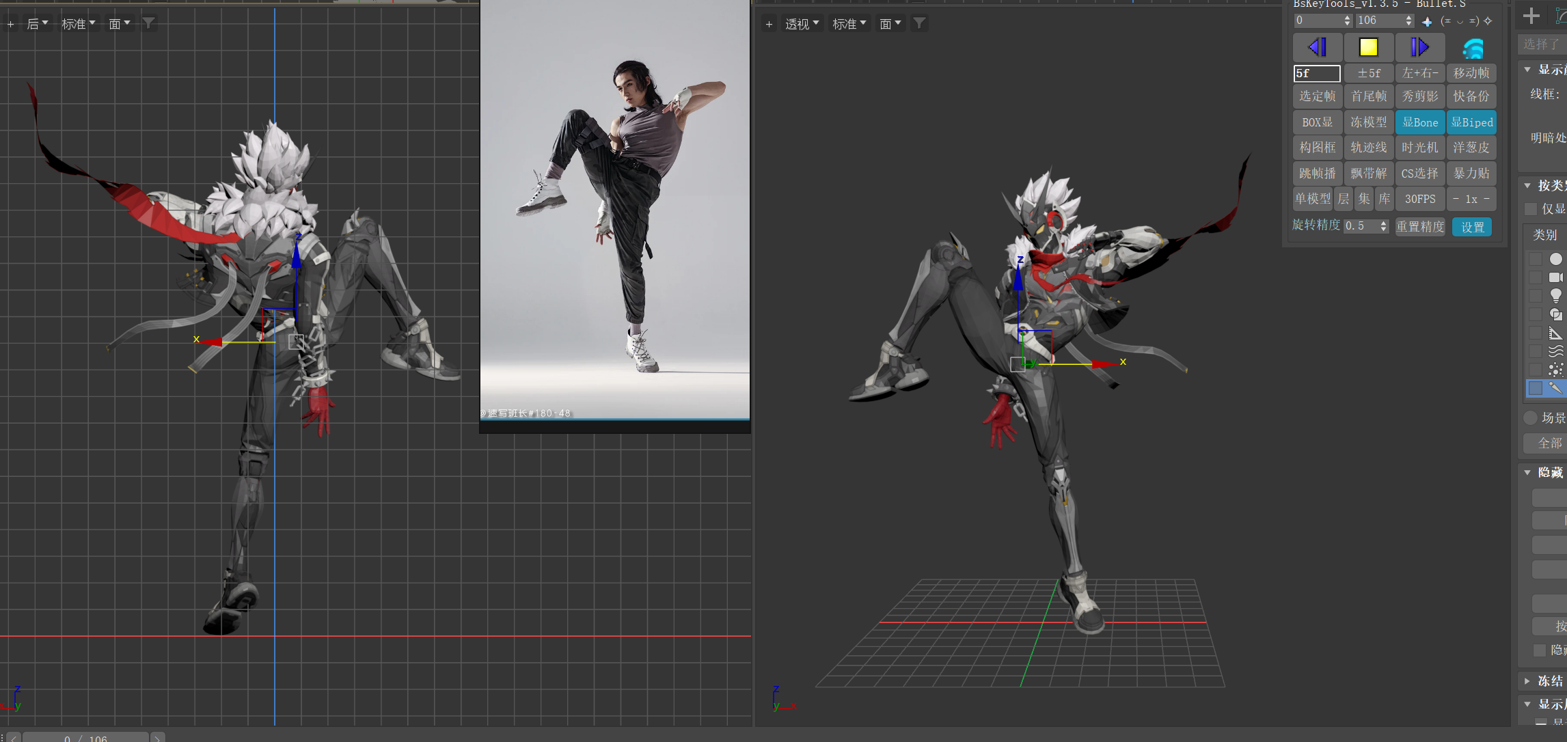Click the 重置精度 button
This screenshot has height=742, width=1567.
[x=1420, y=226]
